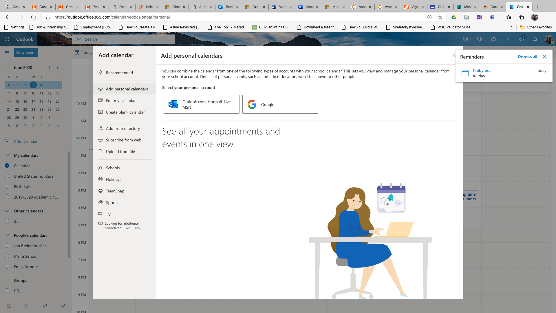This screenshot has height=313, width=556.
Task: Open People view icon at bottom
Action: (x=45, y=306)
